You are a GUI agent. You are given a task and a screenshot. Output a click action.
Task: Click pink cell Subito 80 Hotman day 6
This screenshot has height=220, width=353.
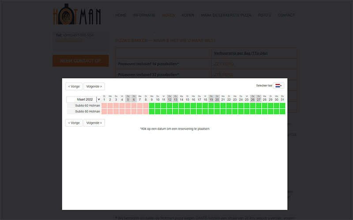tap(134, 112)
